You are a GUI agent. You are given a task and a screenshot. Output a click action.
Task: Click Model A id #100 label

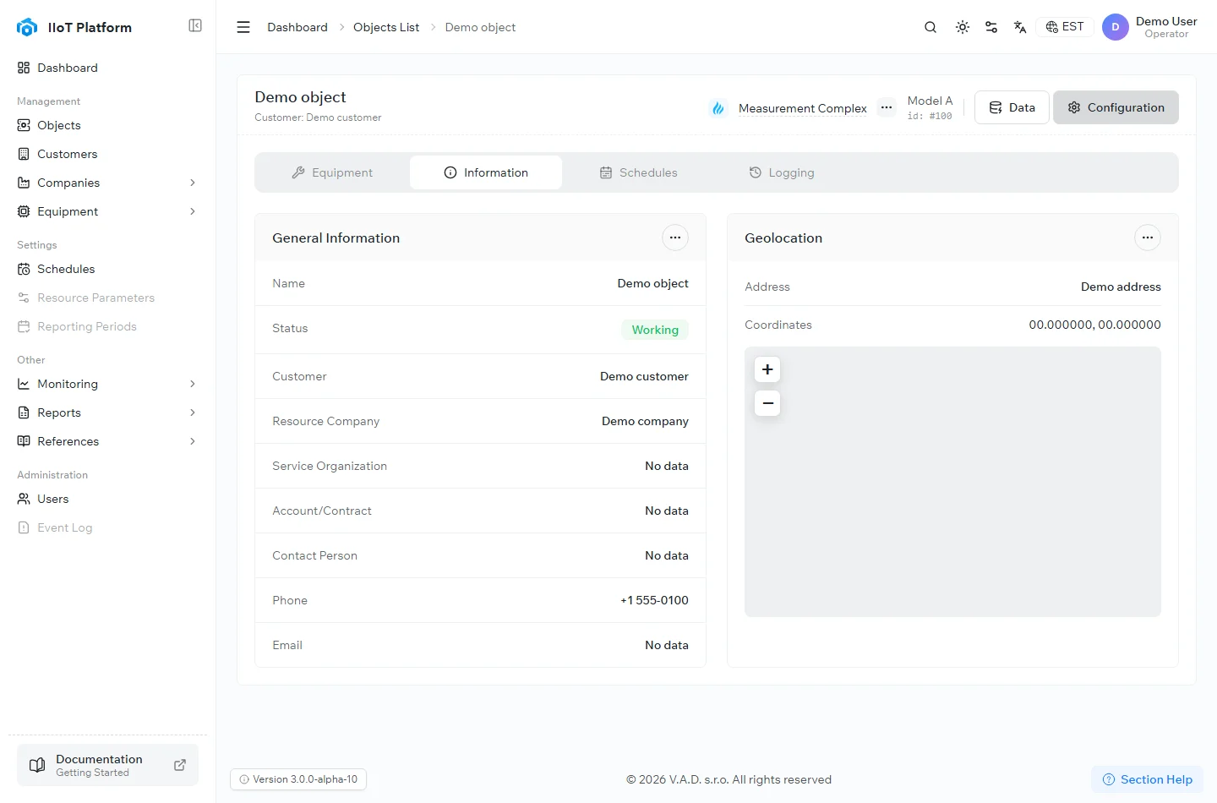pos(930,107)
